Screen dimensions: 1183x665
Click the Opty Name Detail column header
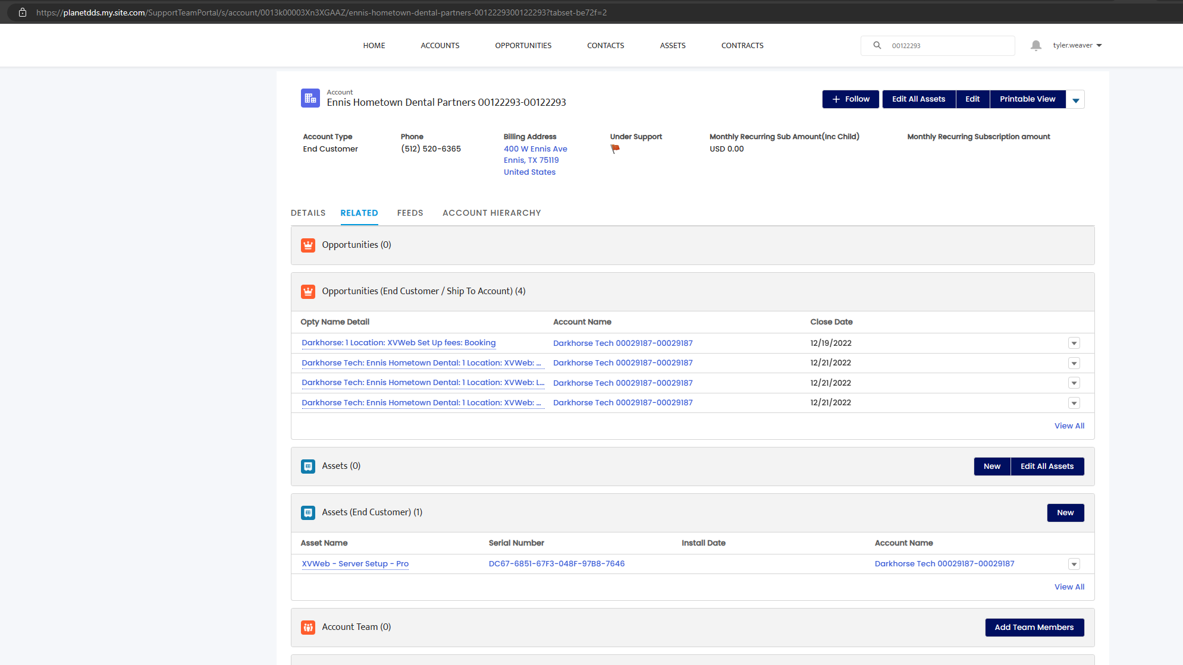point(335,322)
